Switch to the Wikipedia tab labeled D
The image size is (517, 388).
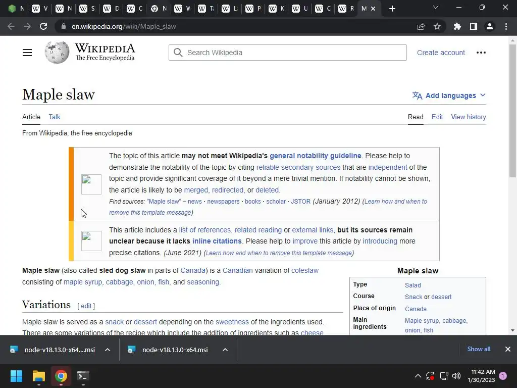[112, 9]
